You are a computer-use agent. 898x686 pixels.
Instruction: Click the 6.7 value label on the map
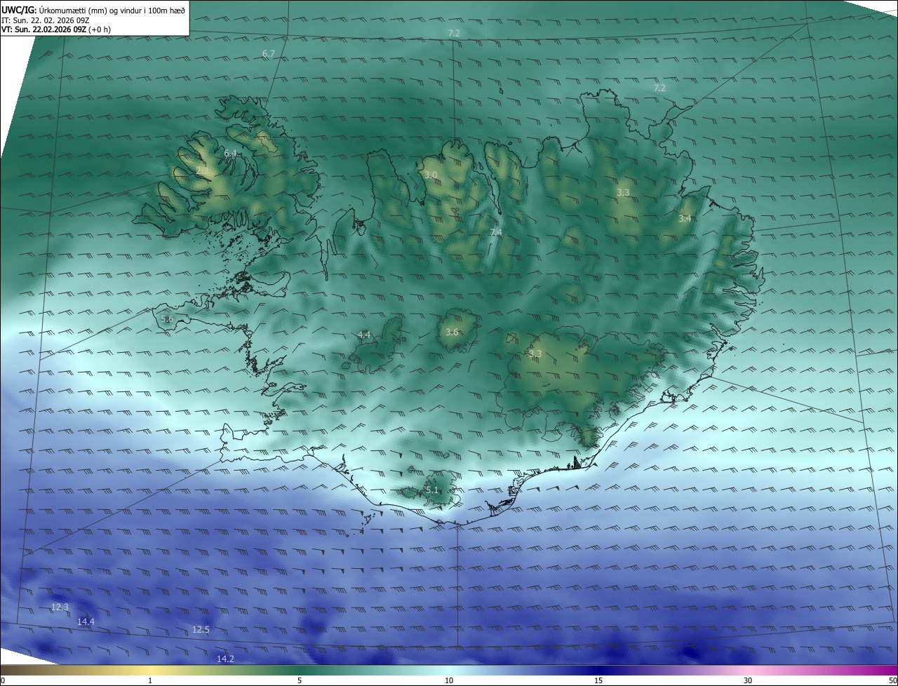click(269, 54)
